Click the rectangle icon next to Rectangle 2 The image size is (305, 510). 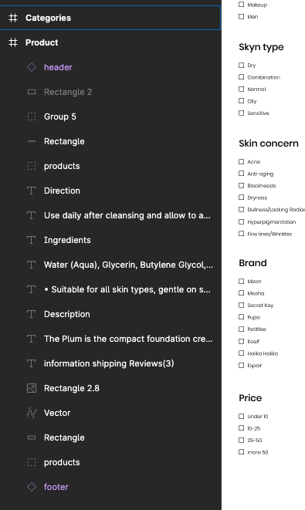tap(32, 92)
